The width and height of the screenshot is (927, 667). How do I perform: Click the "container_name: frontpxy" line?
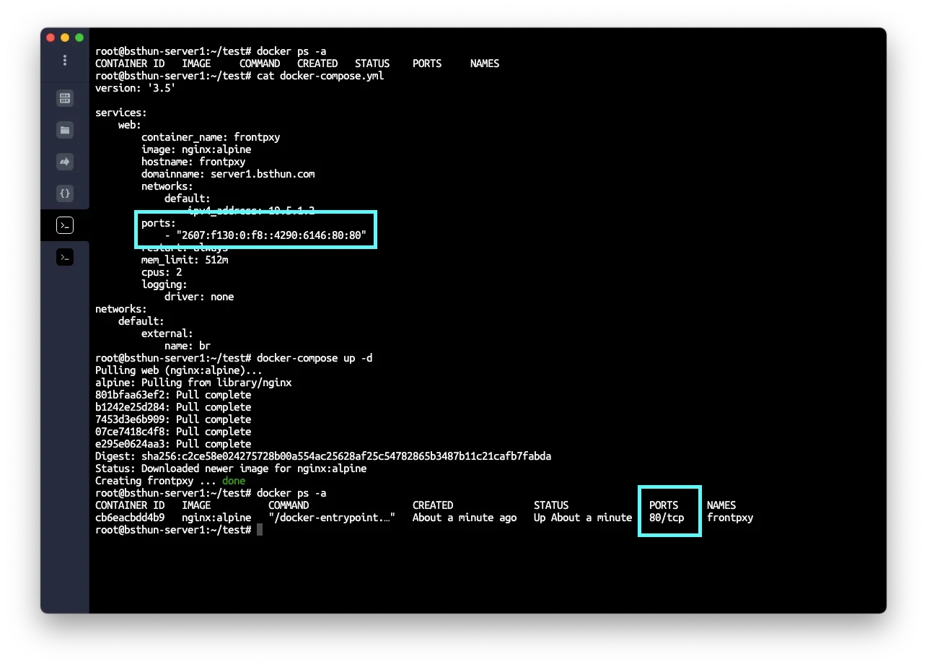(x=211, y=136)
